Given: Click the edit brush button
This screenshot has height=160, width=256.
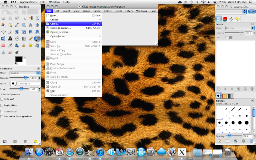Looking at the screenshot, I should click(x=220, y=141).
